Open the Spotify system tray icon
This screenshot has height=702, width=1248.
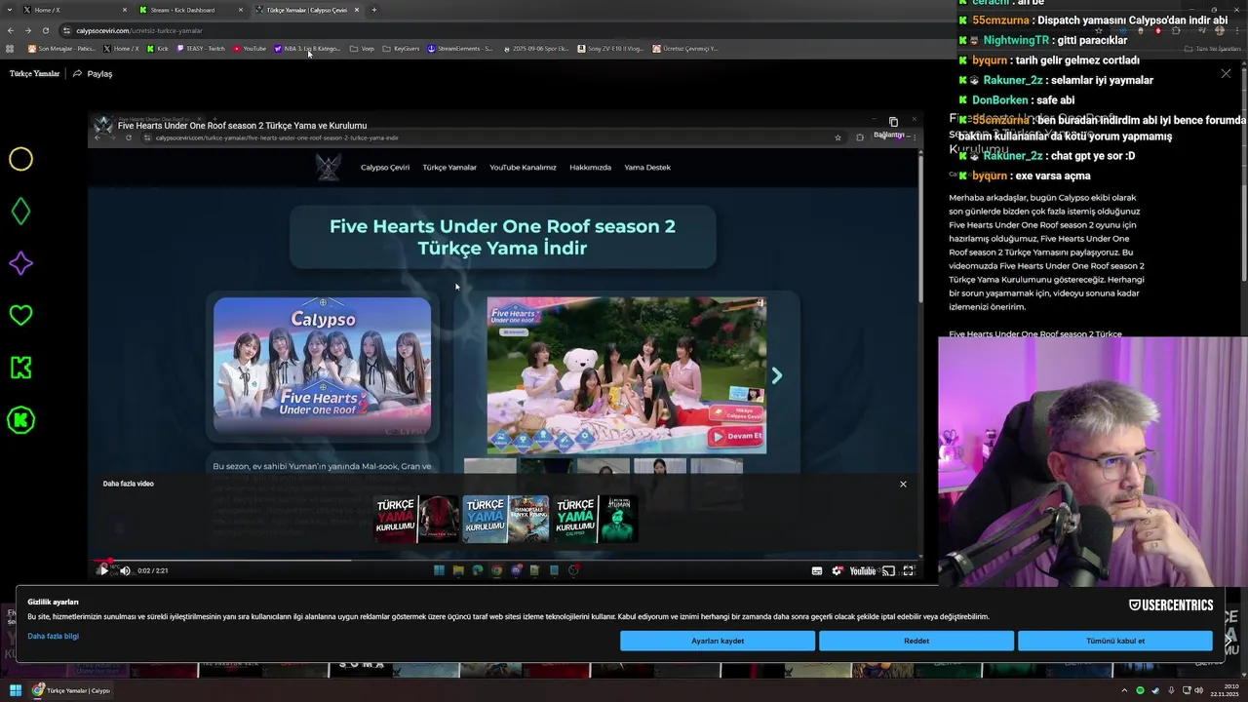pyautogui.click(x=1141, y=690)
